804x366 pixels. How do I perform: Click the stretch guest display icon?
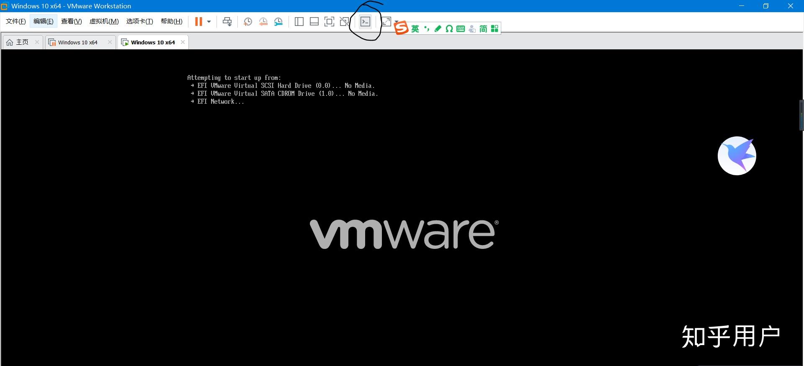[386, 22]
